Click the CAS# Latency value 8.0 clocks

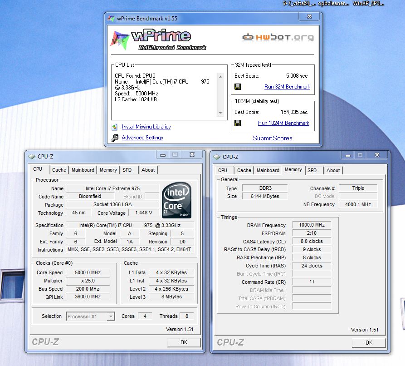coord(312,241)
